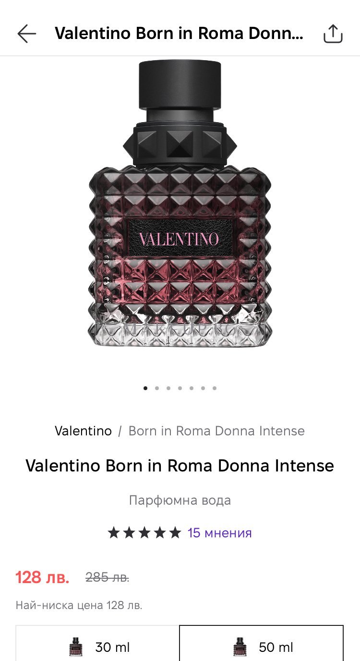Select the third carousel dot indicator
360x661 pixels.
point(168,388)
